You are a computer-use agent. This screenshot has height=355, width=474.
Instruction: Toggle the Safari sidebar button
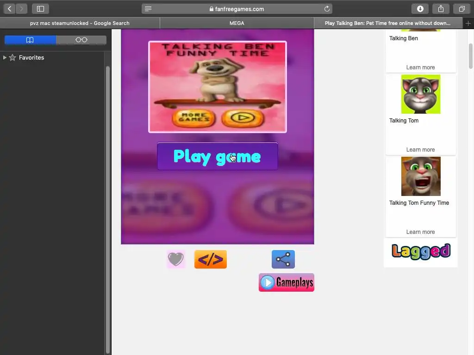coord(40,9)
